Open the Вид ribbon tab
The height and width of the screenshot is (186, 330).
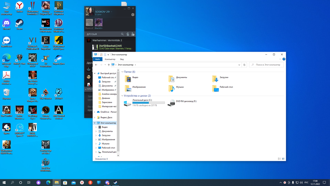click(122, 59)
